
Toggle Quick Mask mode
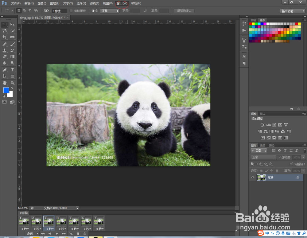pyautogui.click(x=4, y=102)
